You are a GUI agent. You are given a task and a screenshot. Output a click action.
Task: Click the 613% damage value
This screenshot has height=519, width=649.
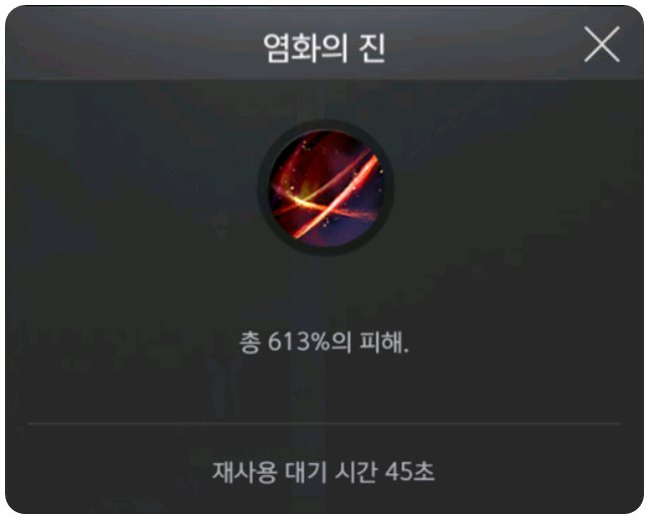[299, 342]
